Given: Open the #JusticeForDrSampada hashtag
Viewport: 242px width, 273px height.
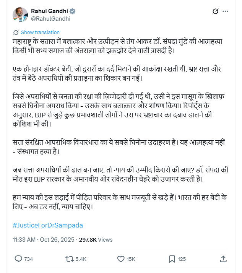Looking at the screenshot, I should point(48,225).
